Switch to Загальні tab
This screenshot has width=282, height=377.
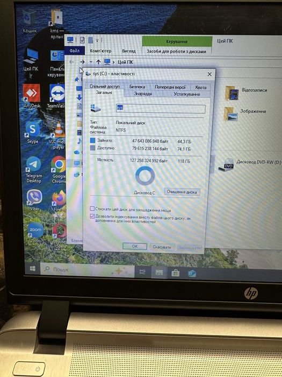104,92
